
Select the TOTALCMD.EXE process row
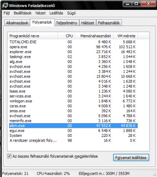[x=73, y=42]
